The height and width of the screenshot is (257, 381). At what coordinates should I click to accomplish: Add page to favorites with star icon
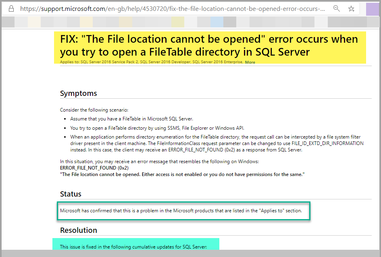pyautogui.click(x=351, y=9)
